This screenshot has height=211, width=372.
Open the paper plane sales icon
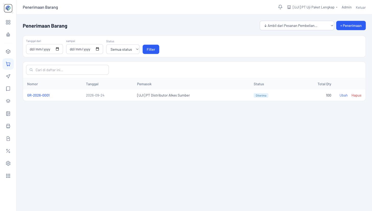point(8,76)
